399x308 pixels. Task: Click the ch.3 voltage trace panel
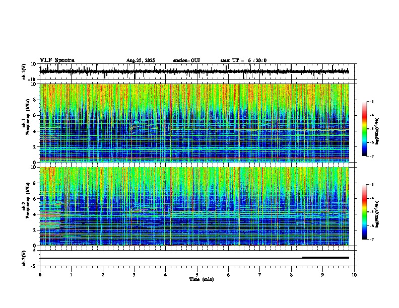197,258
